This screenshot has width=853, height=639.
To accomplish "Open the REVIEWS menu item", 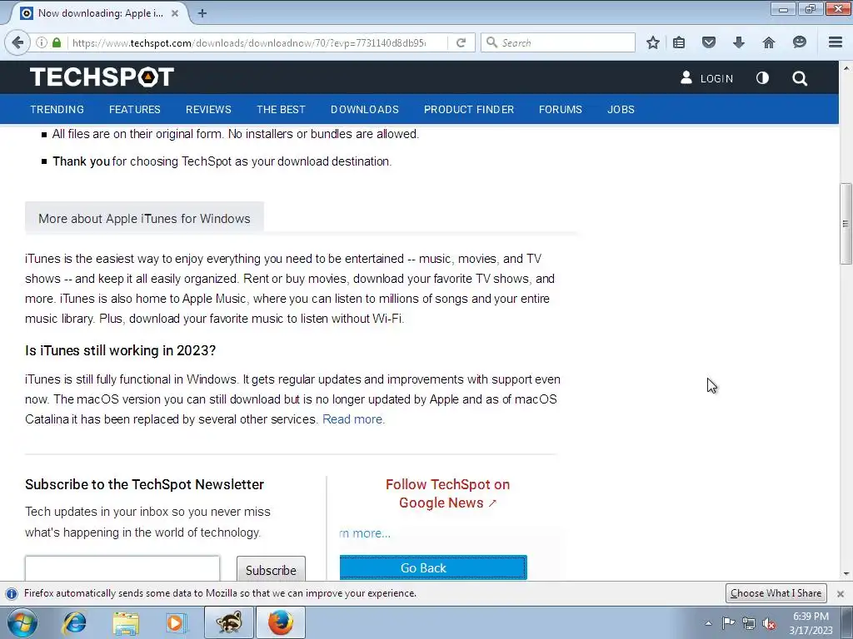I will pyautogui.click(x=208, y=109).
